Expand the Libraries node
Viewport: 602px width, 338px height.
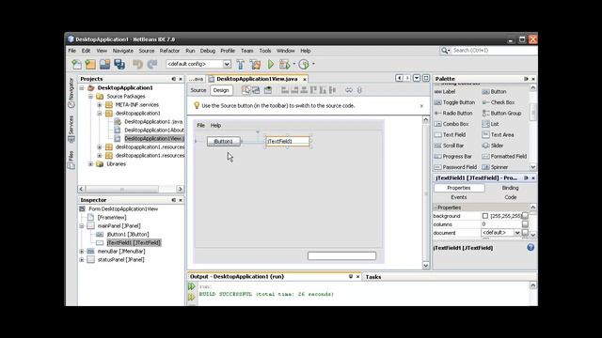90,164
